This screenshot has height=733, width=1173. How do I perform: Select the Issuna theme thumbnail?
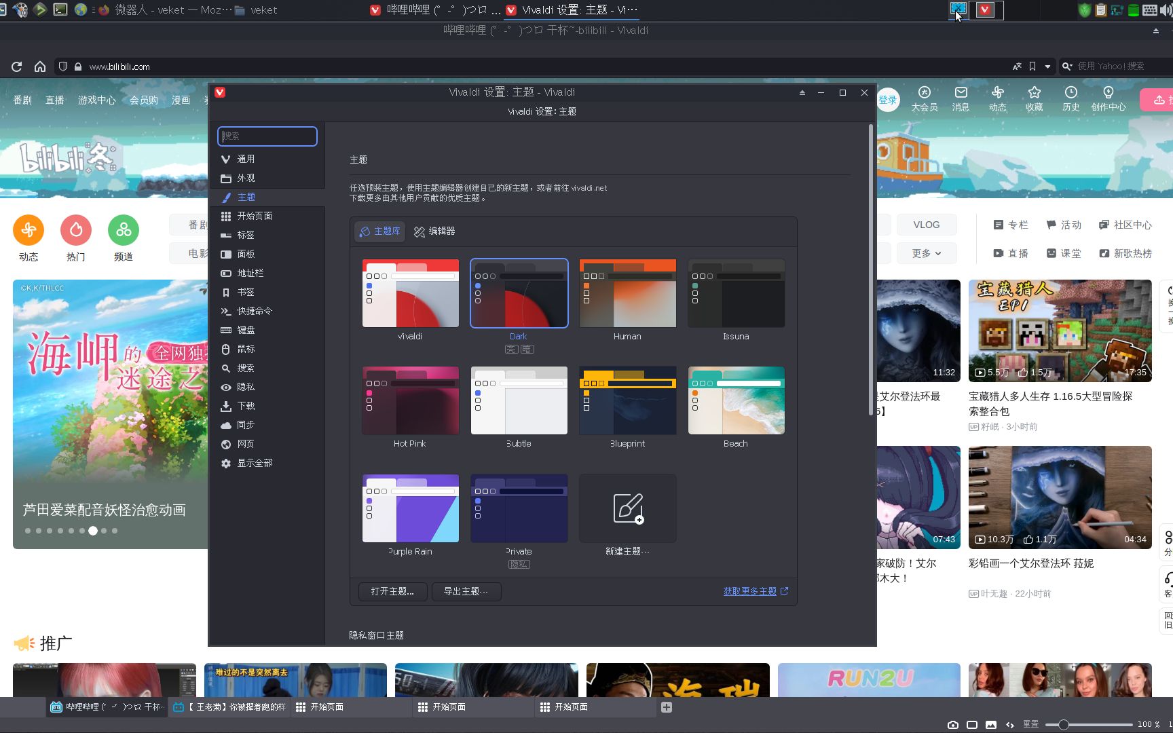click(x=737, y=293)
